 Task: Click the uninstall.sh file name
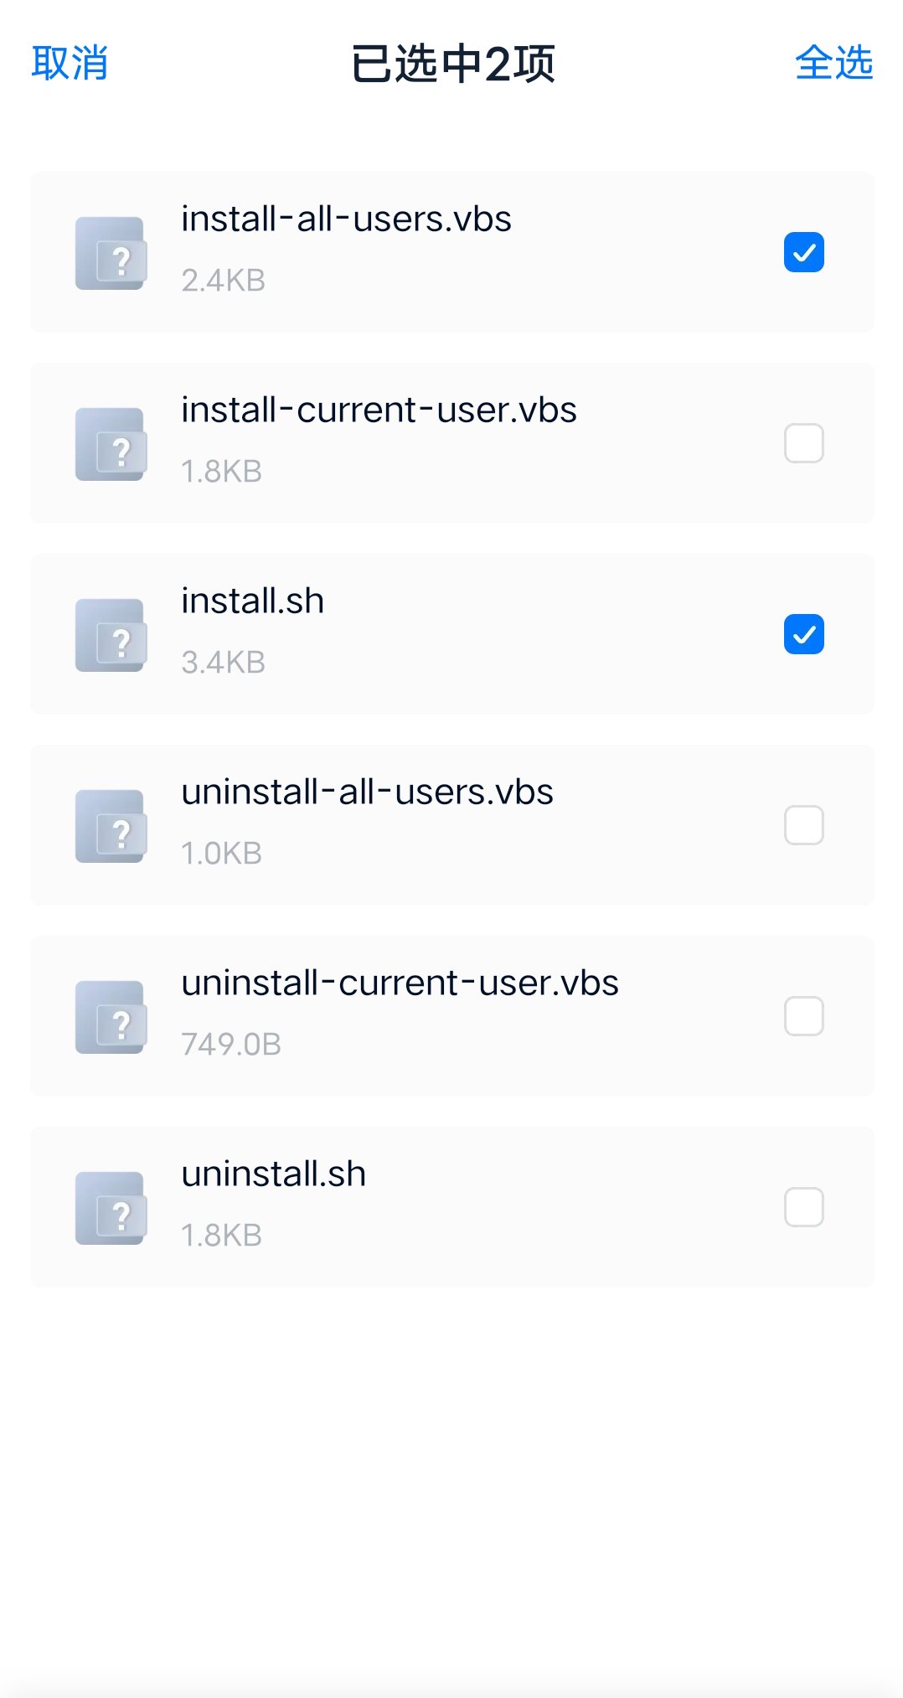point(273,1174)
